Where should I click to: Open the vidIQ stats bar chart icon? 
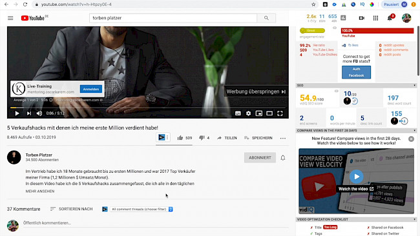click(343, 18)
